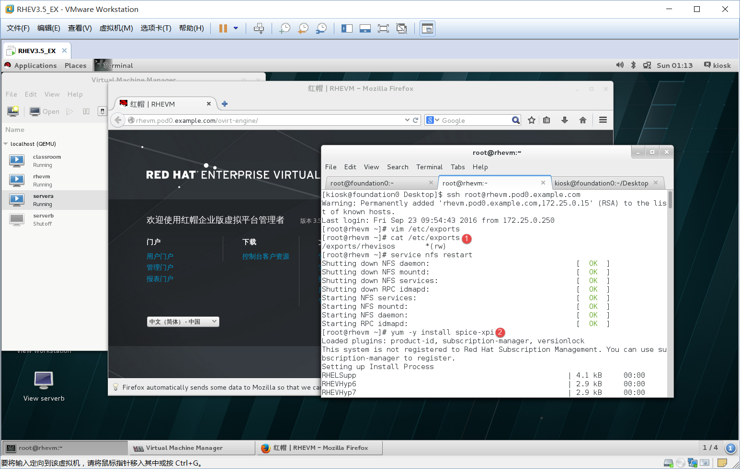The width and height of the screenshot is (740, 469).
Task: Open the snapshot manager icon
Action: [321, 28]
